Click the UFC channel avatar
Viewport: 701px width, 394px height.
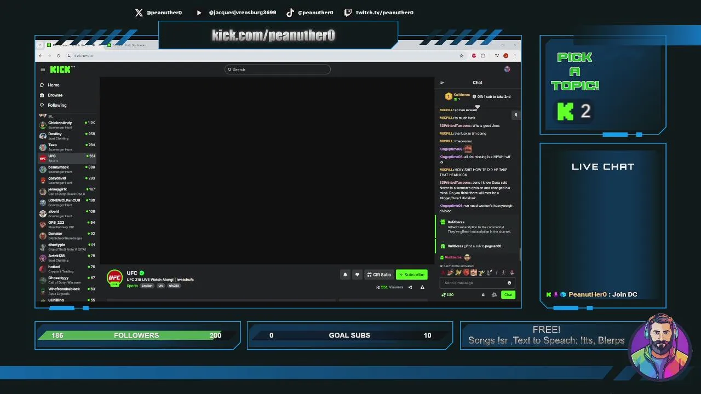click(114, 278)
